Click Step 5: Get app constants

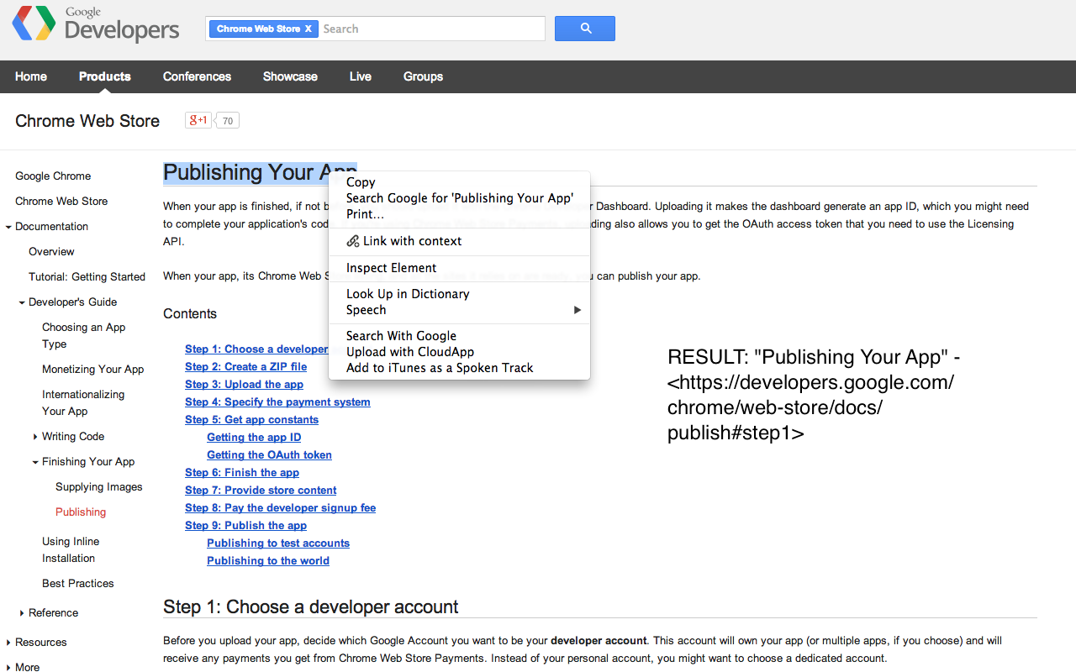251,420
